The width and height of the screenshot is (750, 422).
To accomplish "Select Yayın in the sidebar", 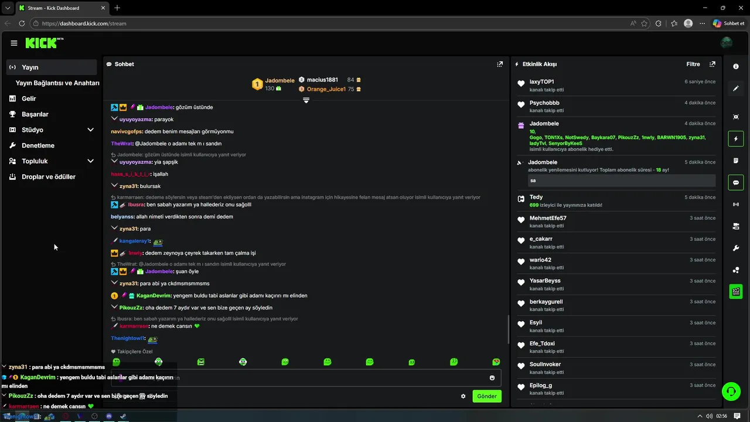I will [52, 67].
